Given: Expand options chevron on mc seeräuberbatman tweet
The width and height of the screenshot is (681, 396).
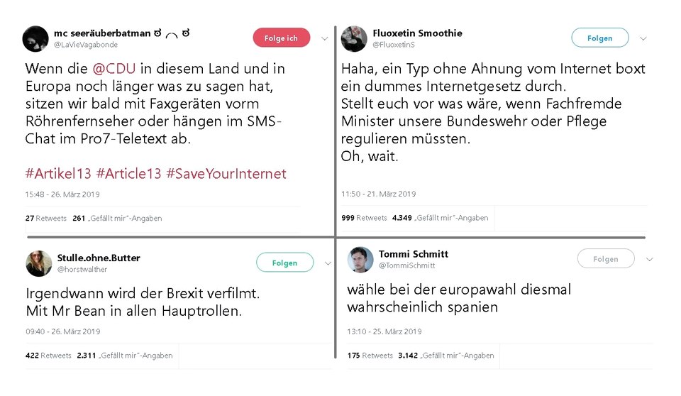Looking at the screenshot, I should point(325,39).
